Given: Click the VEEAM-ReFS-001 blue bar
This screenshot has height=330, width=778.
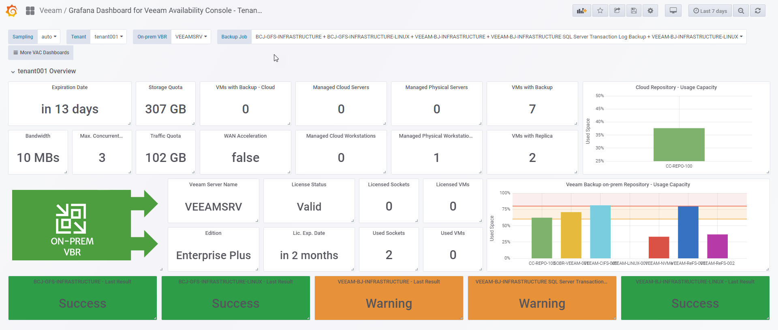Looking at the screenshot, I should 688,232.
